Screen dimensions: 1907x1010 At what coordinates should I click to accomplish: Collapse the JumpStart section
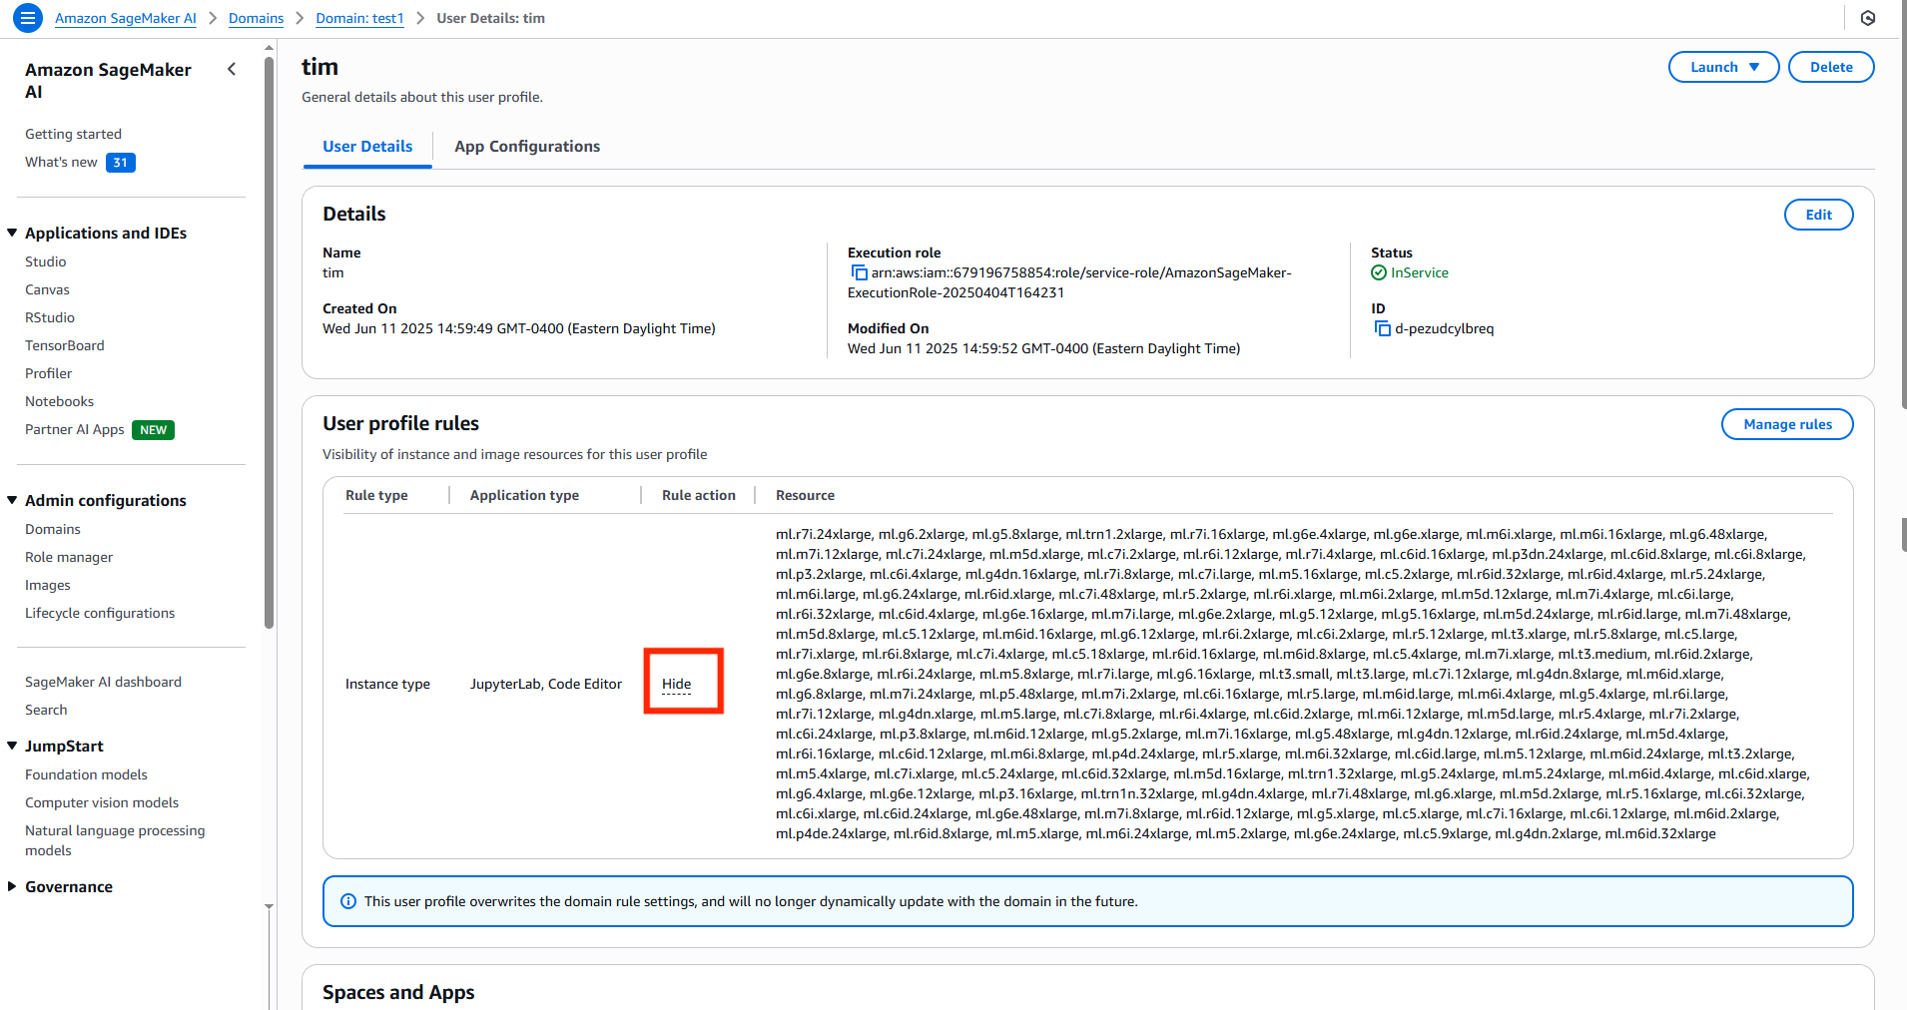12,746
